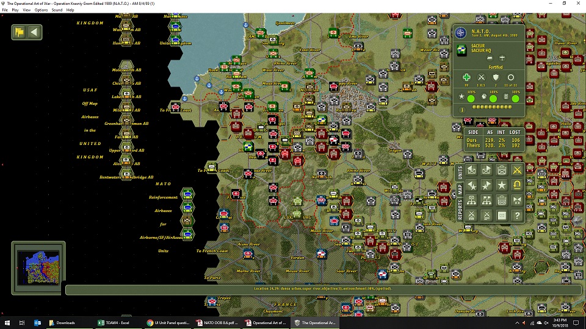Screen dimensions: 586x329
Task: Open NATO OOB 8.6.pdf from the taskbar
Action: point(217,323)
